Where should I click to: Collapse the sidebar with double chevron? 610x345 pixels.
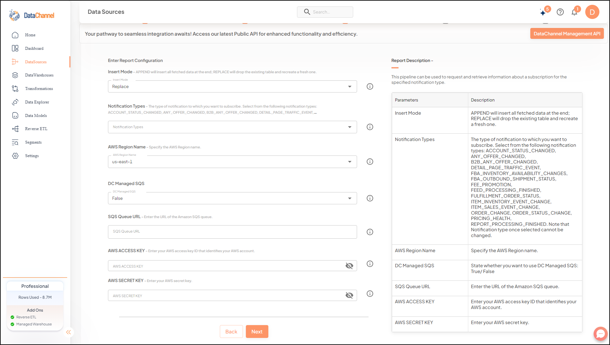click(68, 332)
